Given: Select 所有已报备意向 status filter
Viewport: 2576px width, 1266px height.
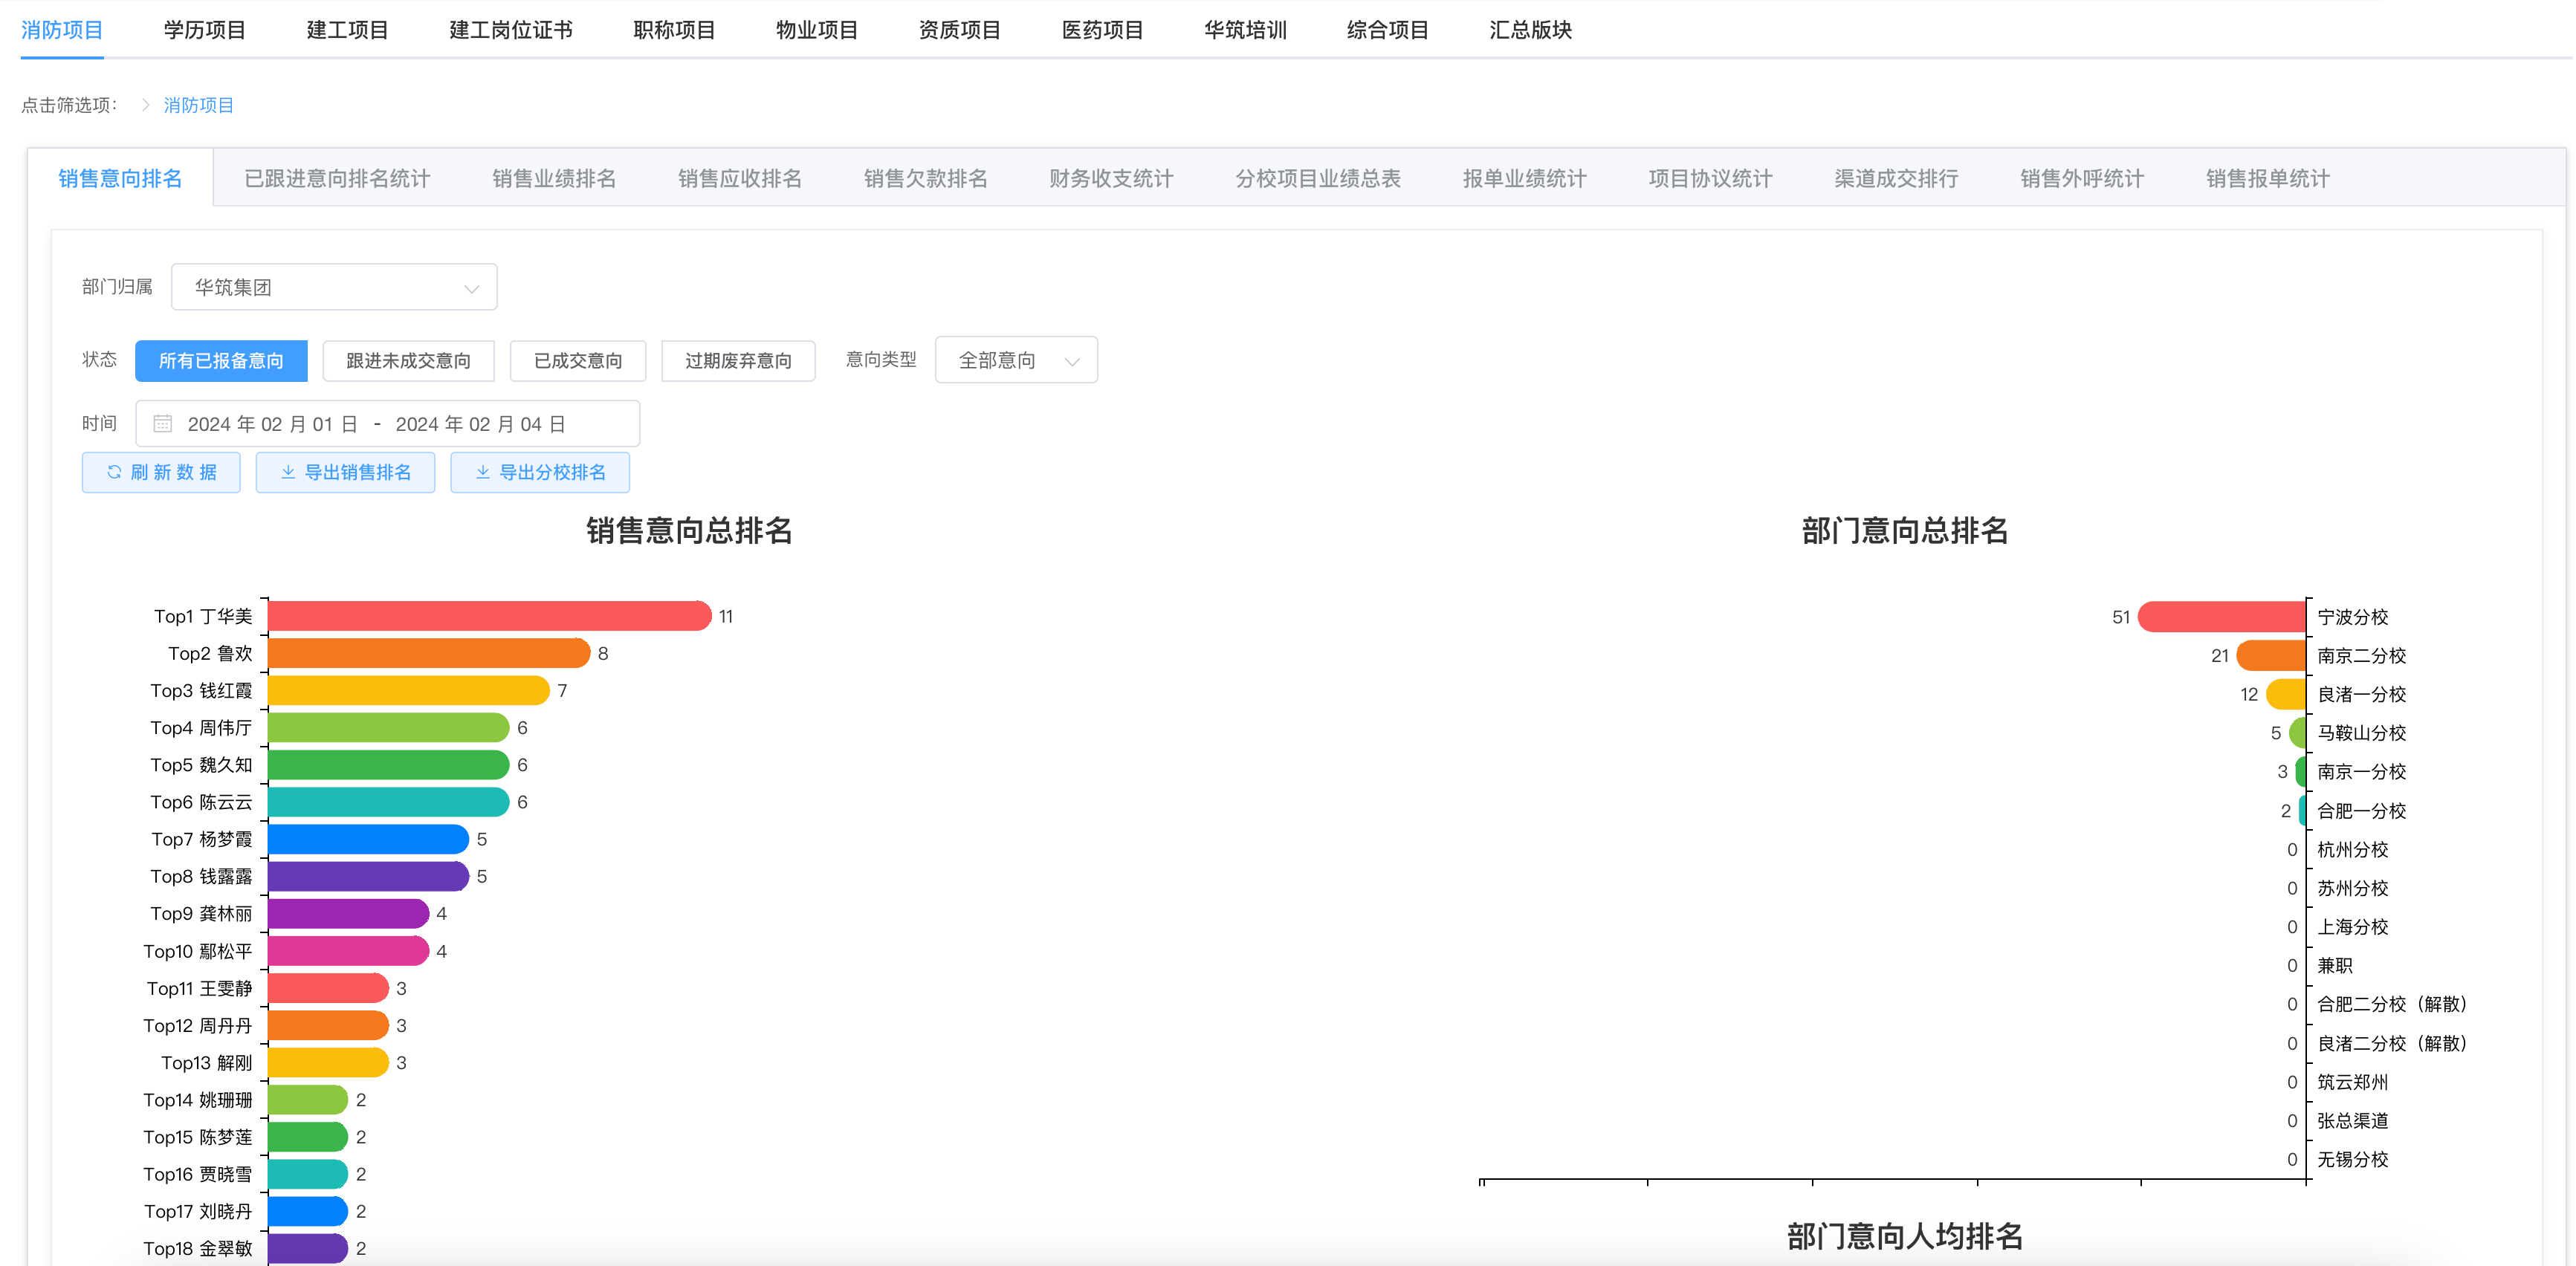Looking at the screenshot, I should pyautogui.click(x=221, y=361).
